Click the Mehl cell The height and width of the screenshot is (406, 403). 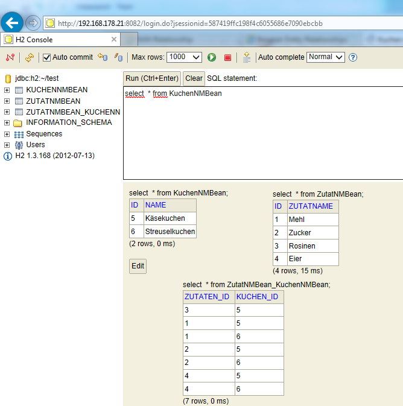click(313, 220)
